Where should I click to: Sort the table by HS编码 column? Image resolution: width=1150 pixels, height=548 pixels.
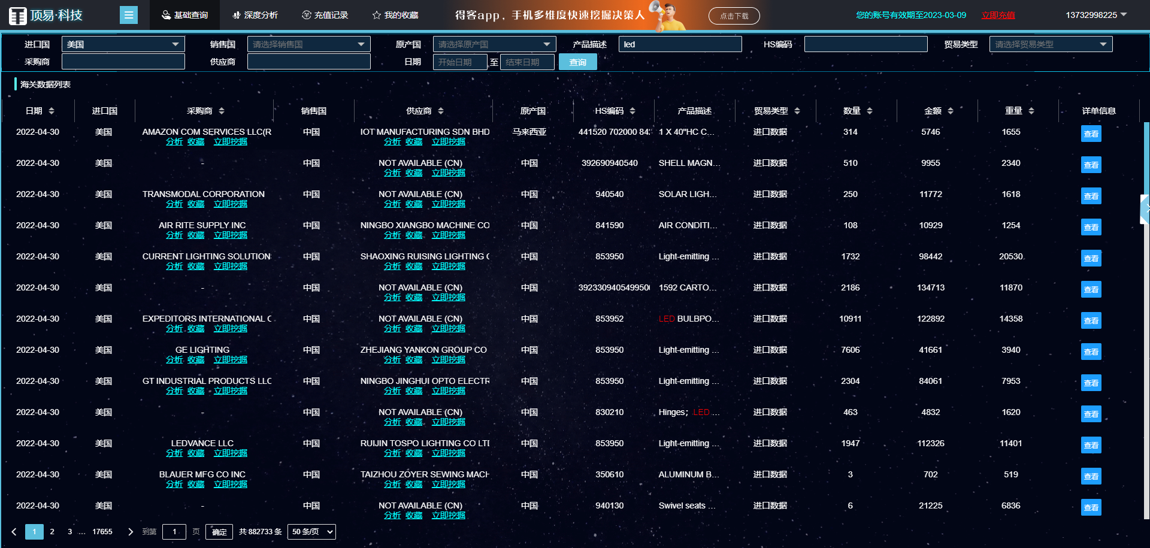click(x=632, y=111)
